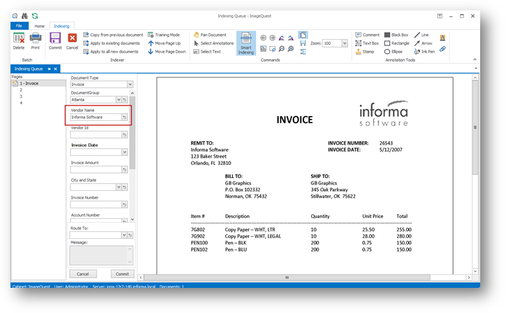Open the DocumentGroup dropdown

click(118, 100)
